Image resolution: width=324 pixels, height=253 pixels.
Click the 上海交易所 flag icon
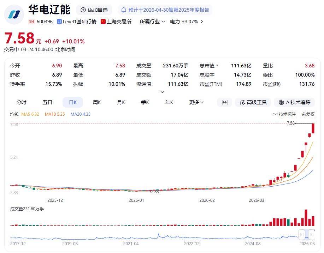click(103, 22)
